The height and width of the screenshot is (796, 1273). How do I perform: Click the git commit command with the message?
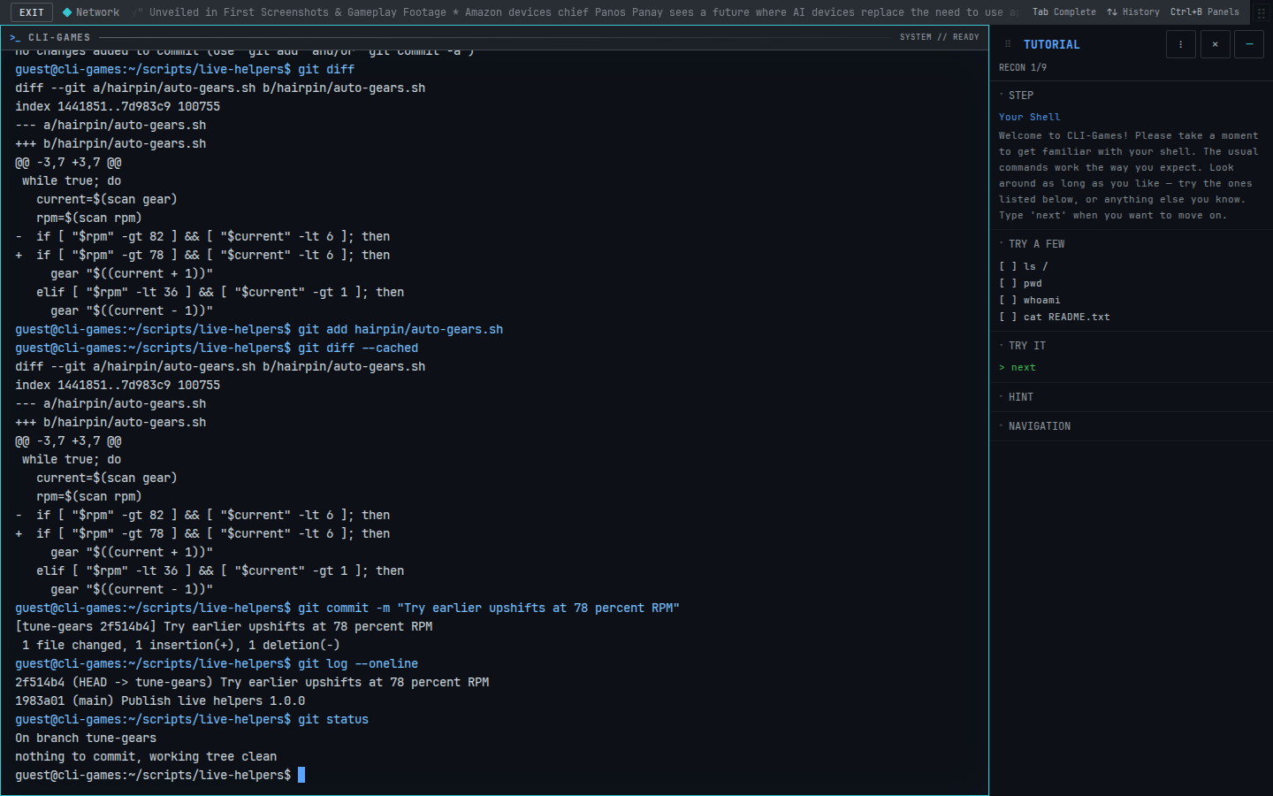[x=347, y=608]
